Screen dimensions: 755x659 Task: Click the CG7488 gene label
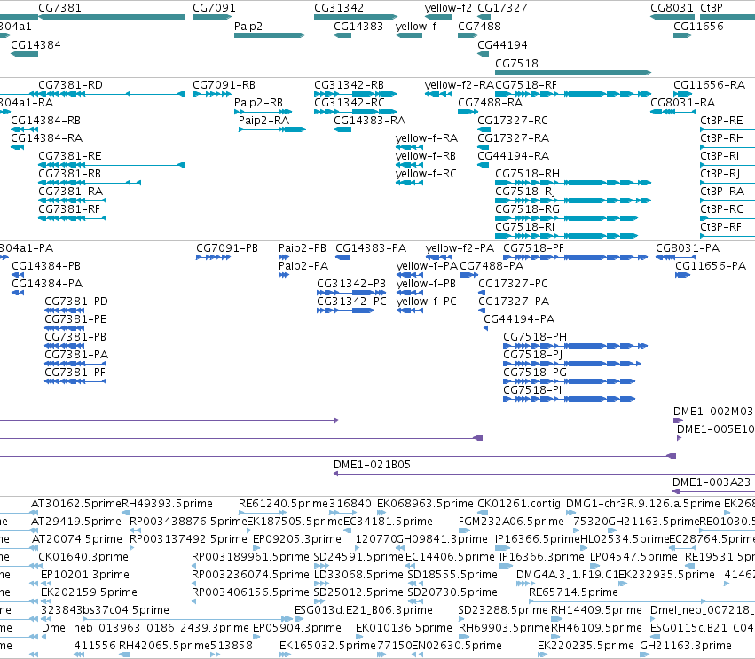pyautogui.click(x=479, y=26)
